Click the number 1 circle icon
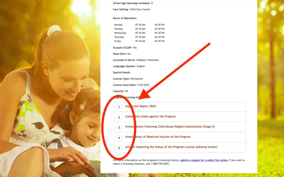The width and height of the screenshot is (284, 177). click(x=119, y=107)
